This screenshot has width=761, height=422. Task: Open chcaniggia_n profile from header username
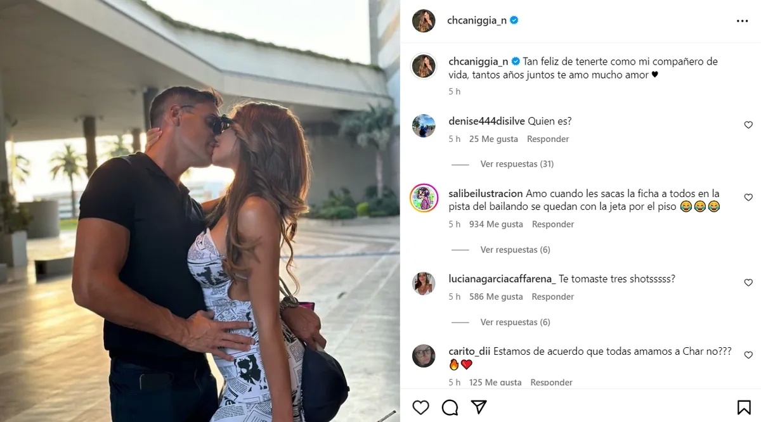click(x=477, y=21)
